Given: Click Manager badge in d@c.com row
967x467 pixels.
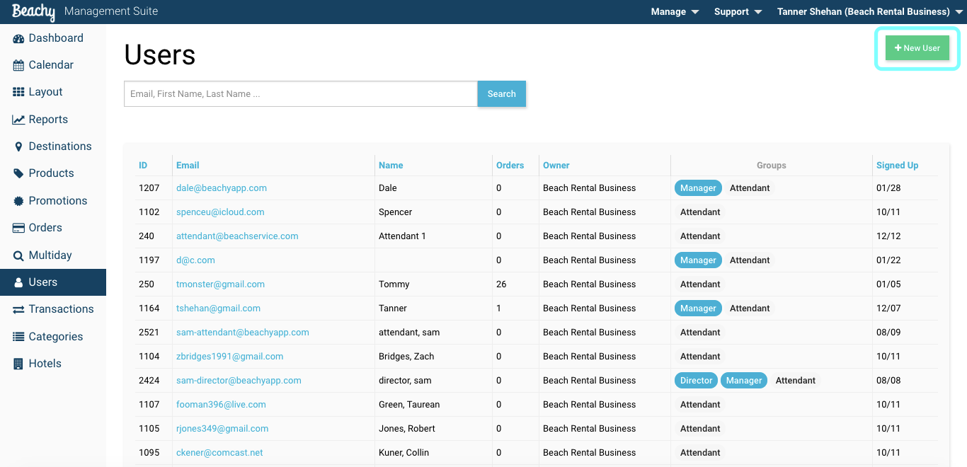Looking at the screenshot, I should click(x=698, y=260).
